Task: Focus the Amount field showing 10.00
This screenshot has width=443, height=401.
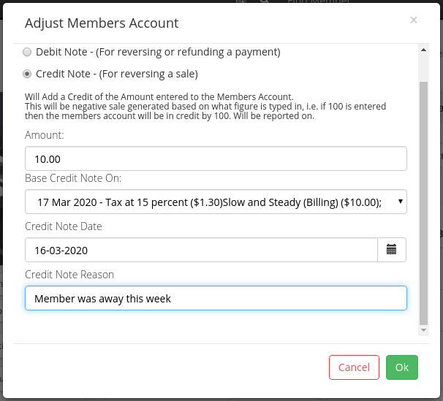Action: [x=216, y=159]
